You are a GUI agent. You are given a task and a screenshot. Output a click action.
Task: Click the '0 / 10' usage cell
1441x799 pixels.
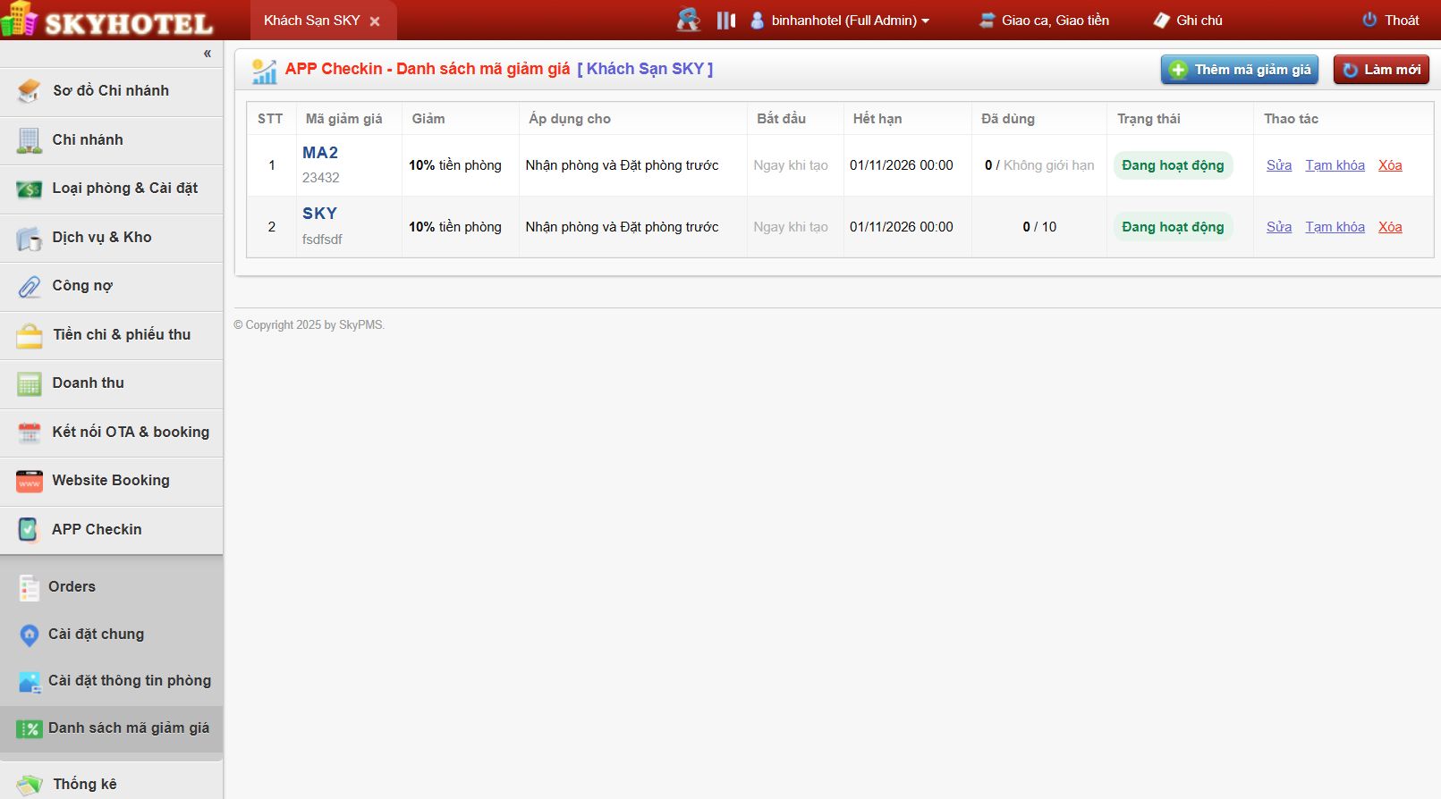click(1039, 227)
